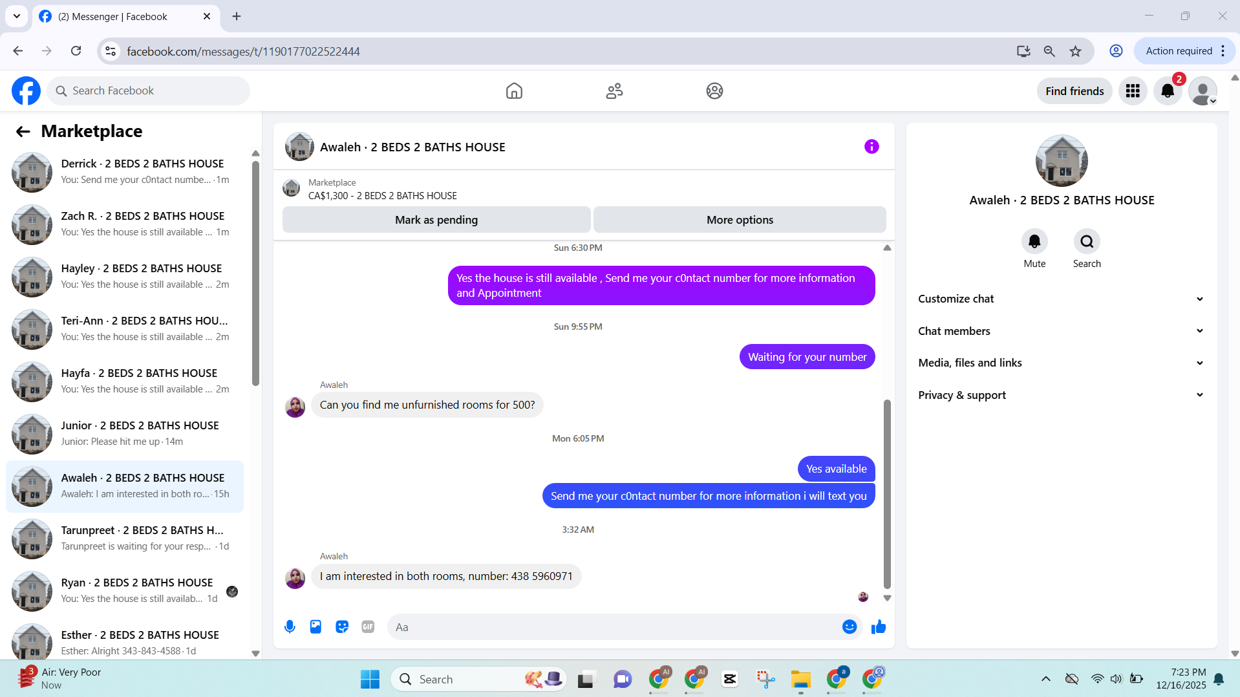Go back using Marketplace back arrow
Screen dimensions: 1240x697
click(23, 131)
